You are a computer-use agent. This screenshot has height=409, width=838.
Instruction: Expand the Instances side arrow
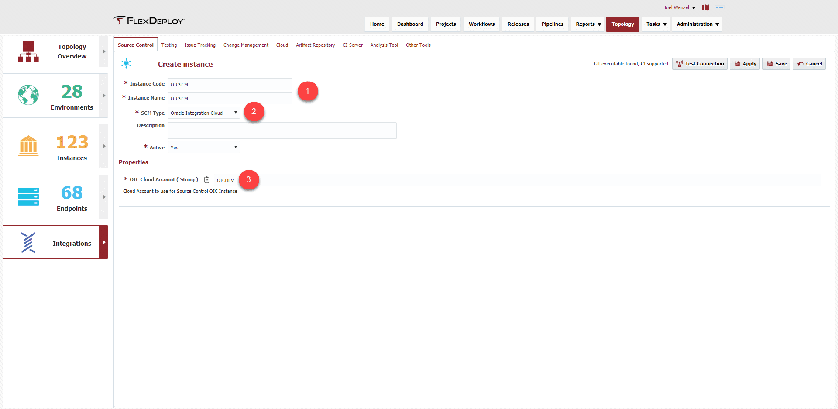pos(104,146)
